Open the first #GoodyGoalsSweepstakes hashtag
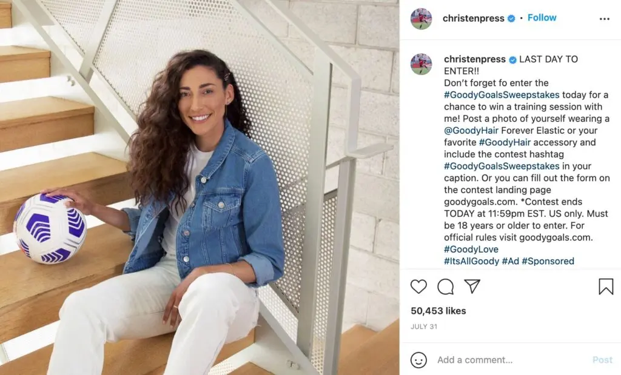Image resolution: width=621 pixels, height=375 pixels. point(502,95)
